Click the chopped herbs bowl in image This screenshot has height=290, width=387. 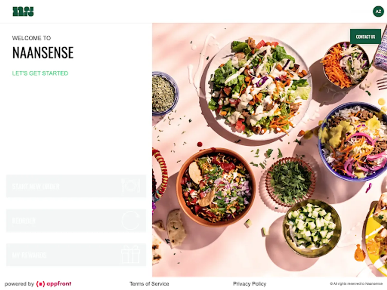coord(291,182)
